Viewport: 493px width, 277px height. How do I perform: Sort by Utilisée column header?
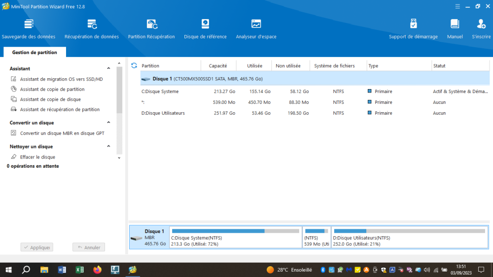click(x=254, y=65)
